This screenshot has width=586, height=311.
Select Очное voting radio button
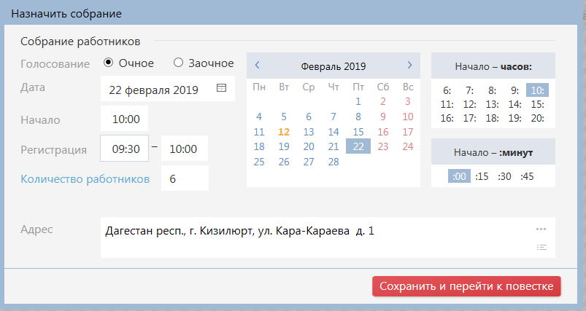coord(109,63)
